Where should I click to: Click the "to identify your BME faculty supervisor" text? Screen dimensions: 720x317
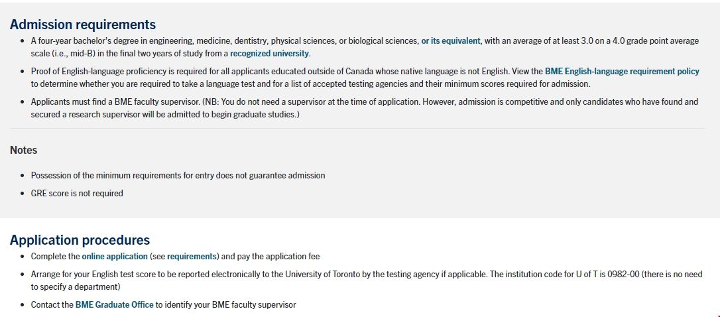[226, 305]
